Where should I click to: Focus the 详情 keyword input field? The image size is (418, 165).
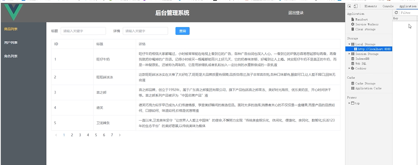[x=145, y=31]
